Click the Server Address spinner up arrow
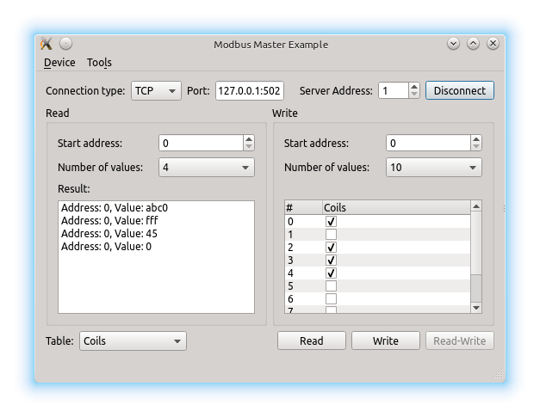 (x=414, y=87)
